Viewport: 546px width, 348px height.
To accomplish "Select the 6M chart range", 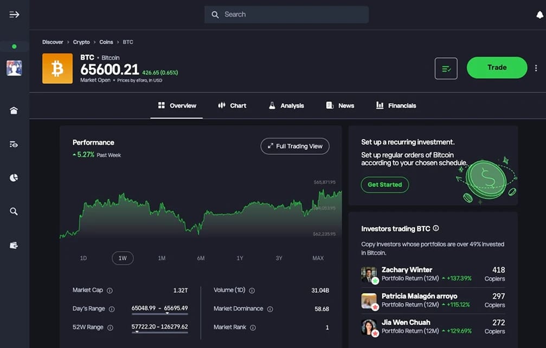I will [x=201, y=258].
